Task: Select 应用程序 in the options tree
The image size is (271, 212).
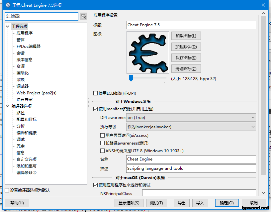Action: point(25,33)
